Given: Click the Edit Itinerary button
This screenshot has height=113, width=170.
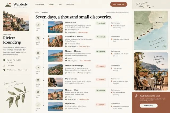Looking at the screenshot, I should [148, 106].
